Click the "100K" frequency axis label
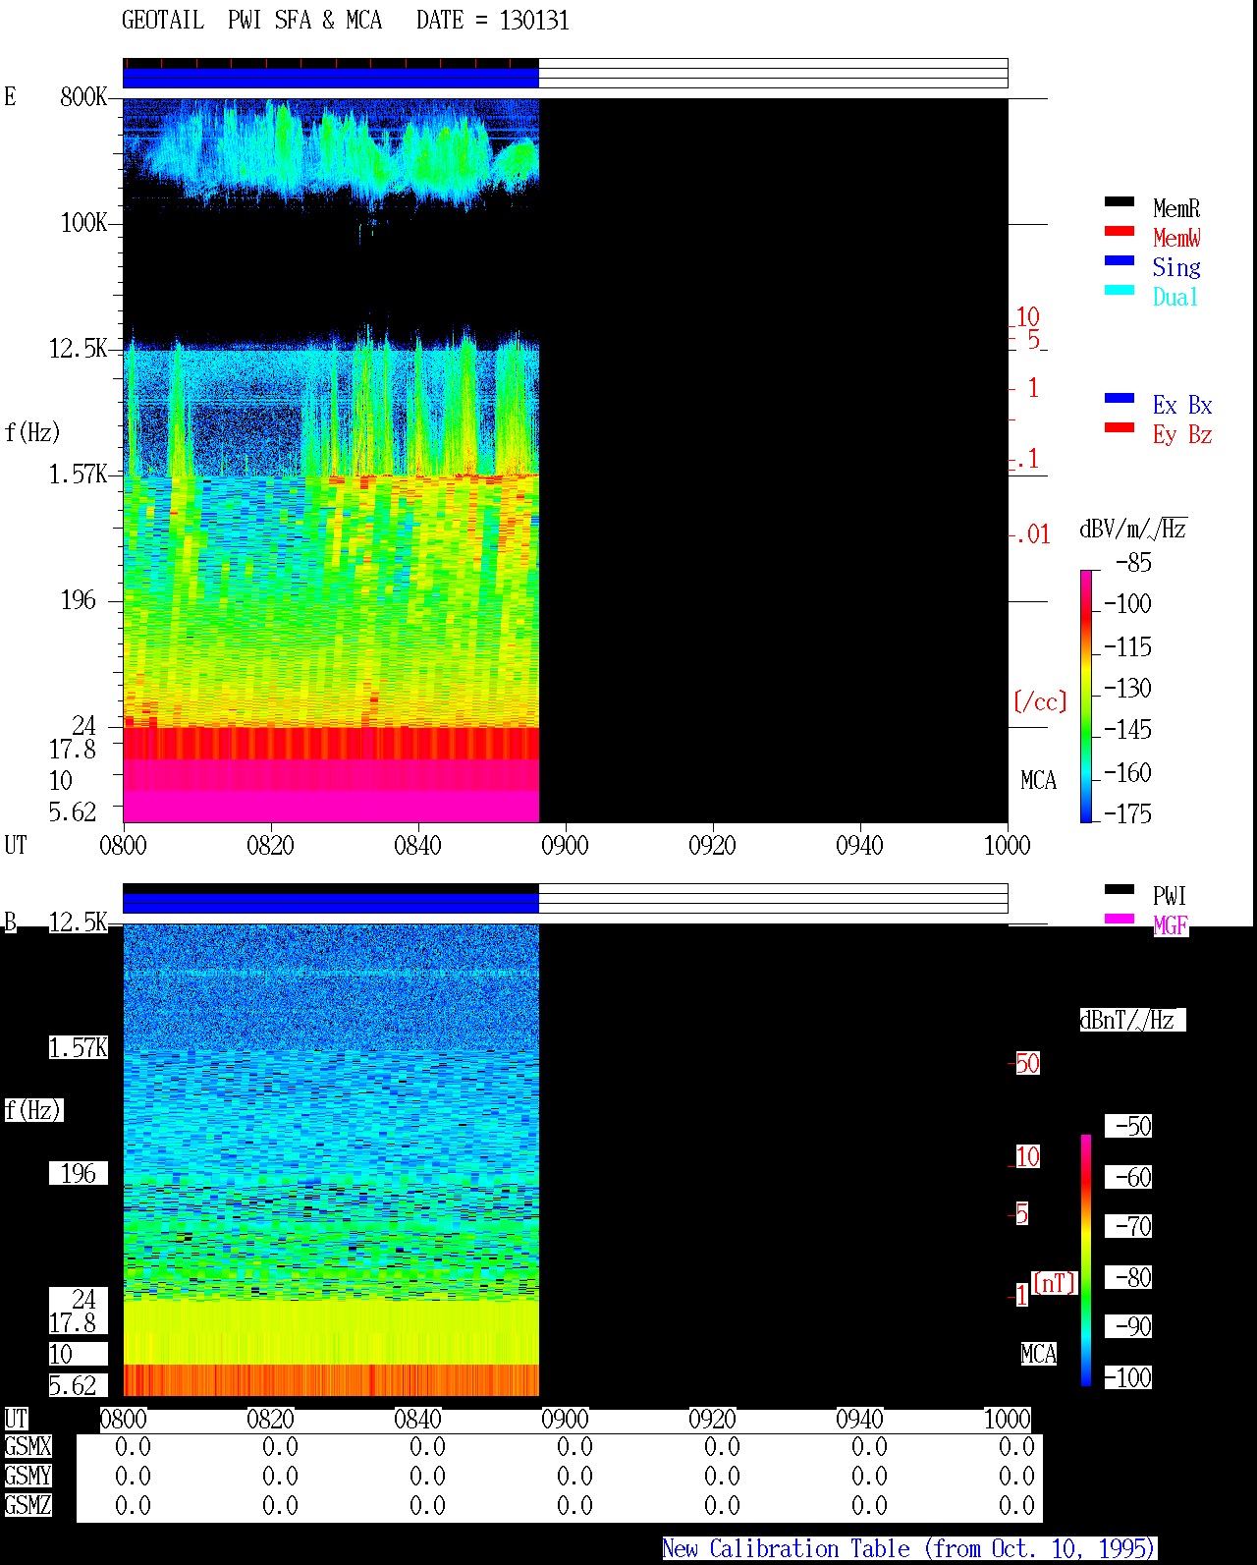 pos(83,222)
